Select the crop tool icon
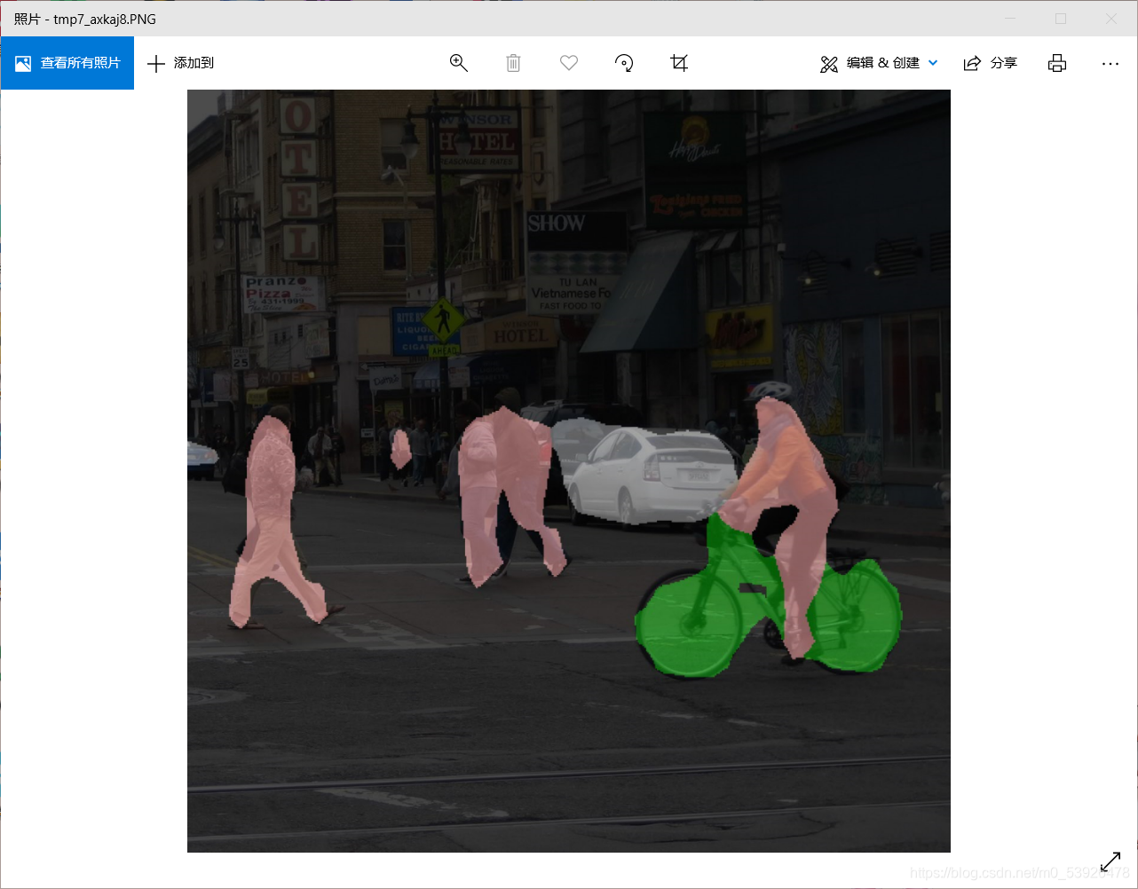This screenshot has height=889, width=1138. pyautogui.click(x=679, y=63)
